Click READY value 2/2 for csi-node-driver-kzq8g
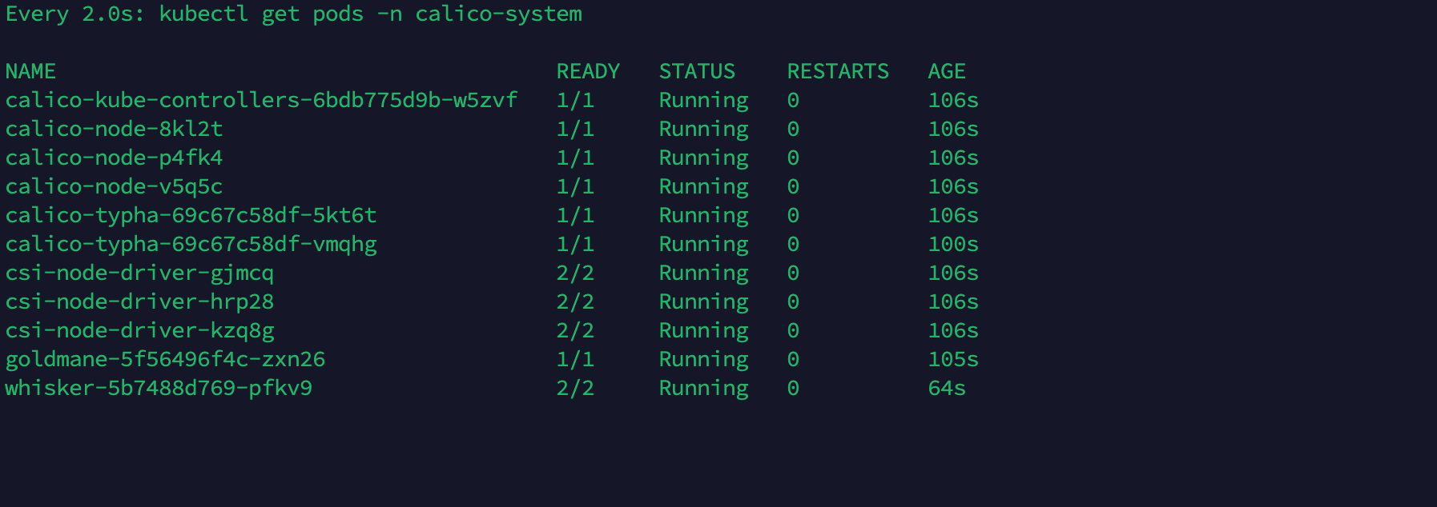Viewport: 1437px width, 507px height. [x=575, y=330]
